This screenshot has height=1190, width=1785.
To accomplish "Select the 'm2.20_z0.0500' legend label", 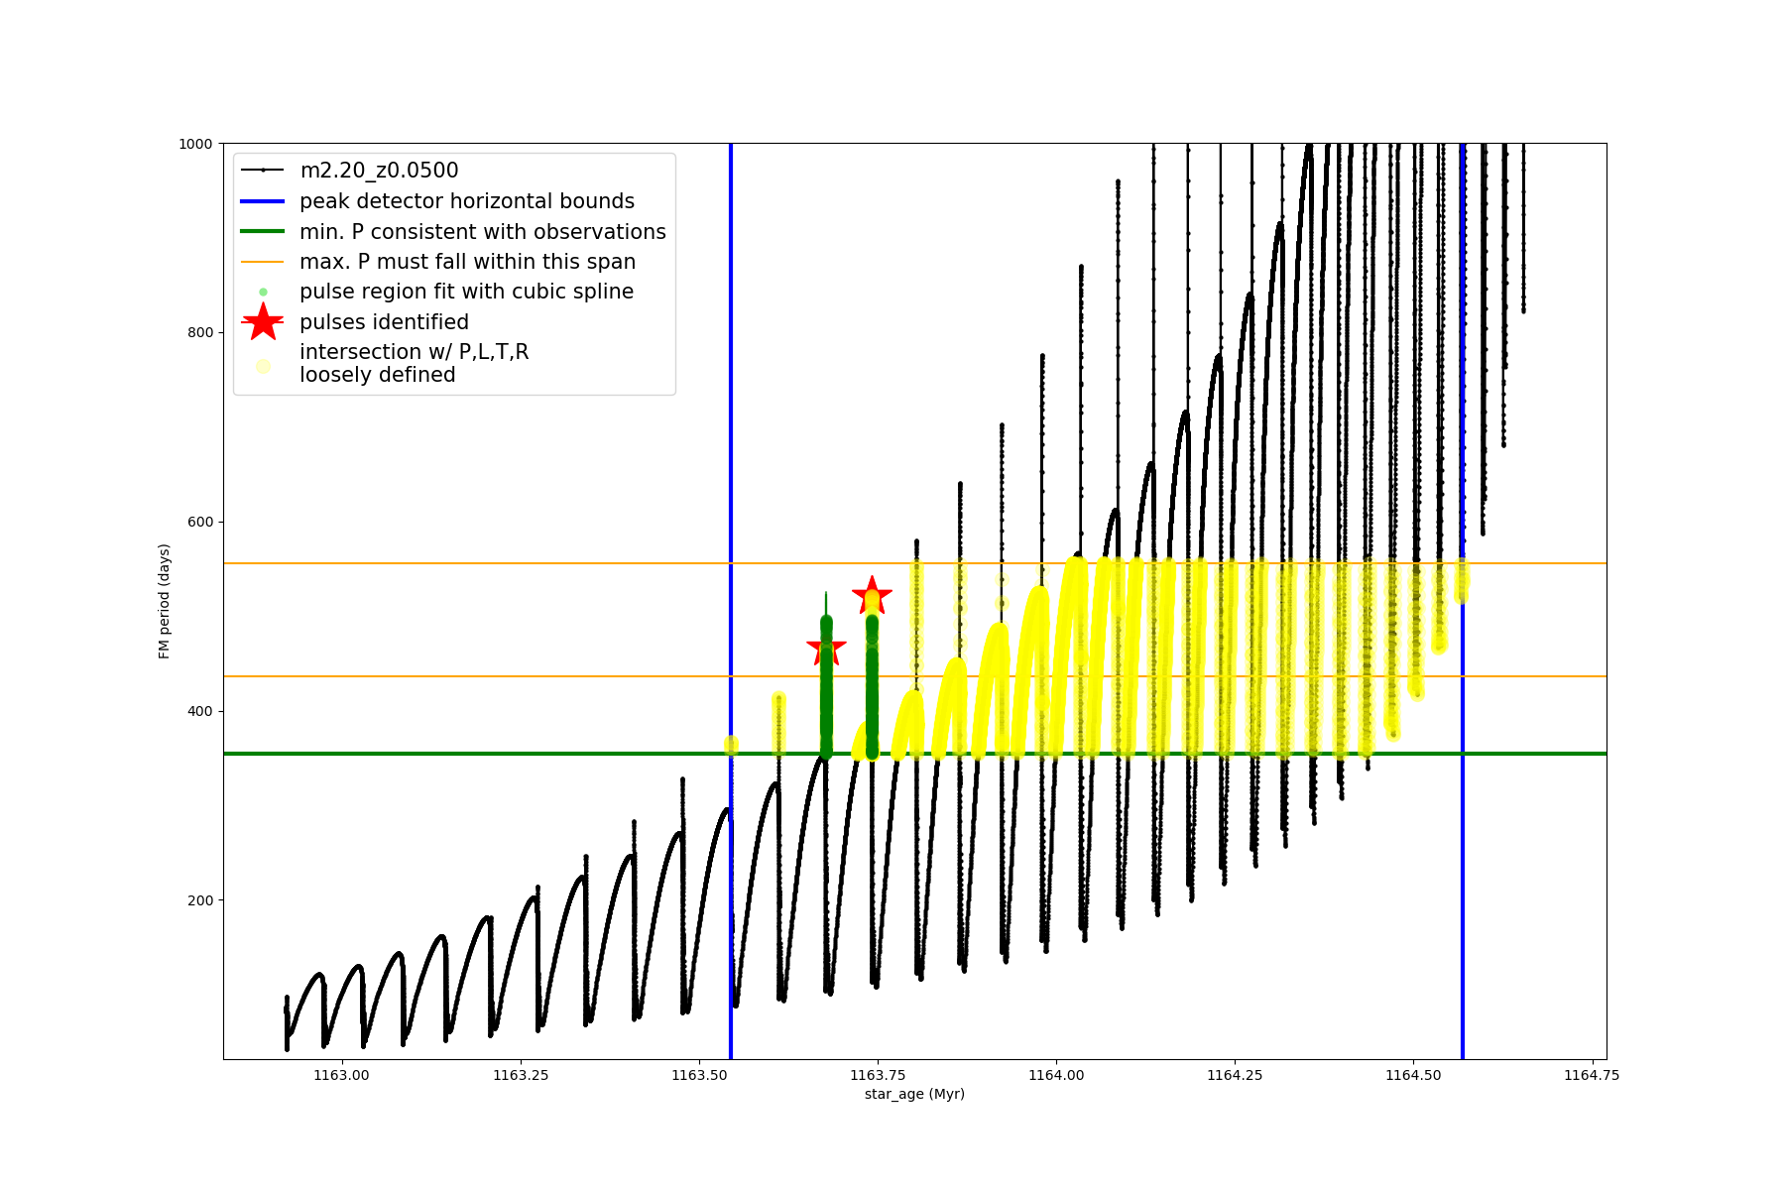I will pos(379,171).
